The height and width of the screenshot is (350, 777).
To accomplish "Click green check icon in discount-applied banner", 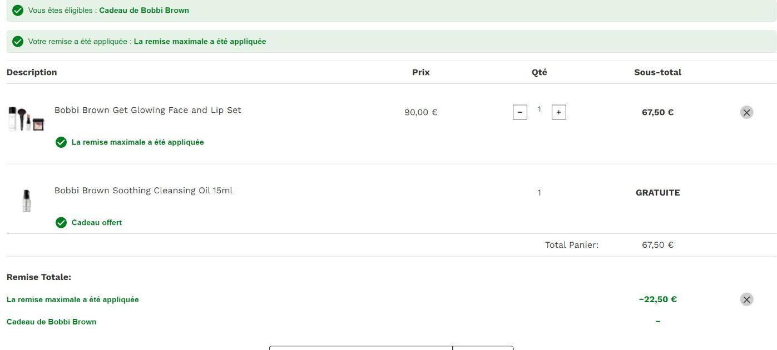I will click(18, 42).
